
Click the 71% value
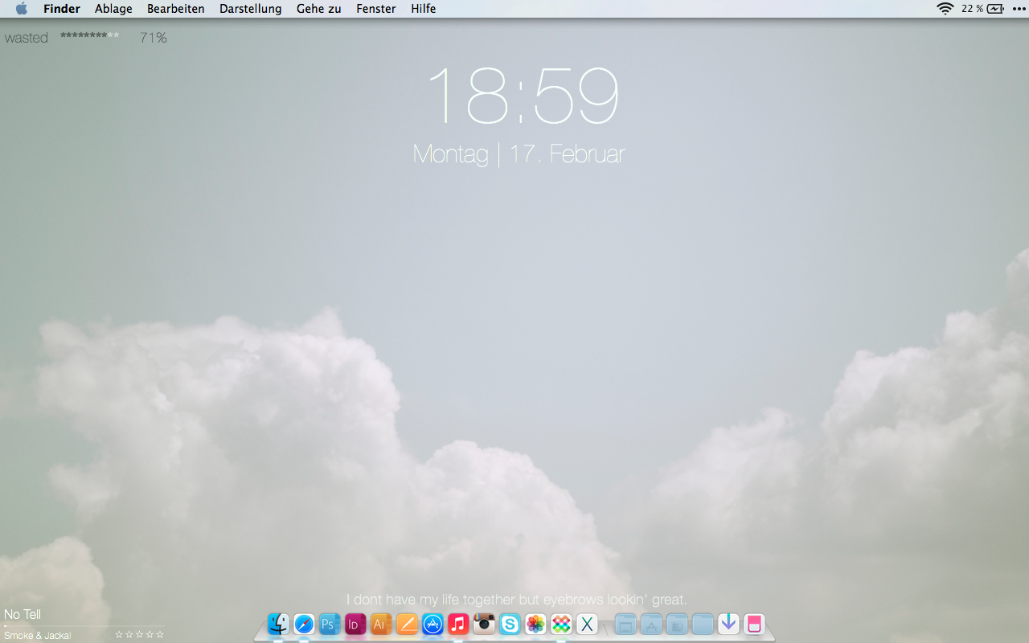(x=154, y=38)
